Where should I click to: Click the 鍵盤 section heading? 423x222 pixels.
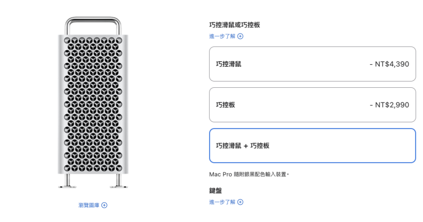[215, 191]
